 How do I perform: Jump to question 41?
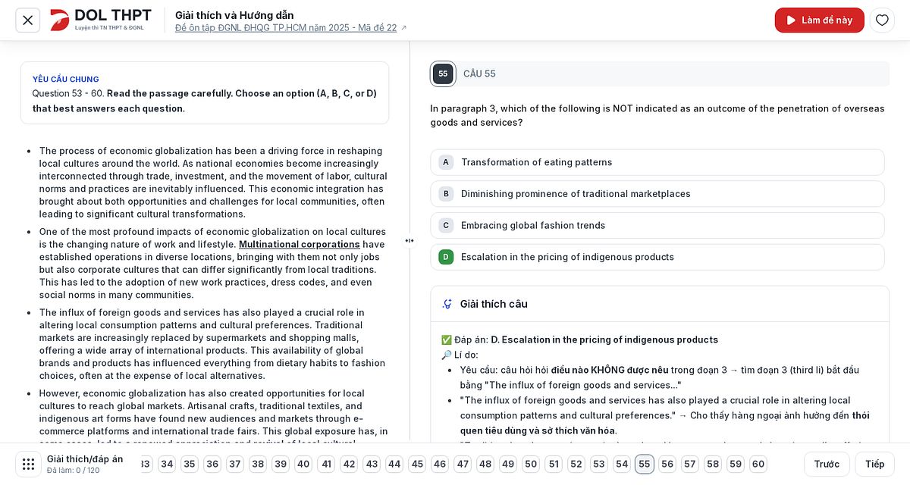(x=326, y=464)
